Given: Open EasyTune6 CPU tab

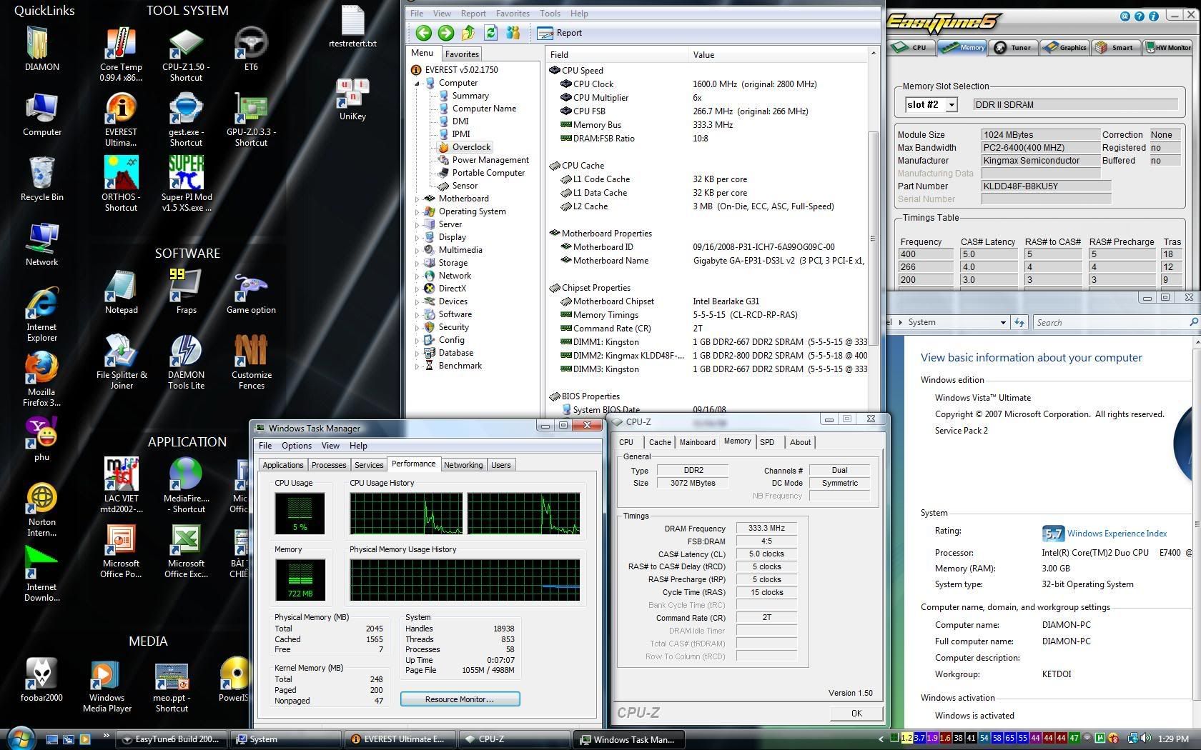Looking at the screenshot, I should coord(911,47).
